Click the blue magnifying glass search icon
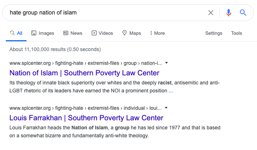The height and width of the screenshot is (150, 257). (x=243, y=13)
